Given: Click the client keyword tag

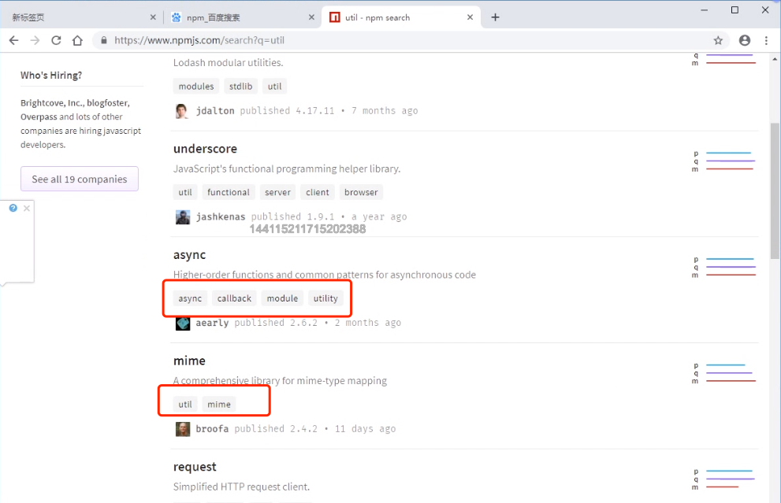Looking at the screenshot, I should coord(318,192).
